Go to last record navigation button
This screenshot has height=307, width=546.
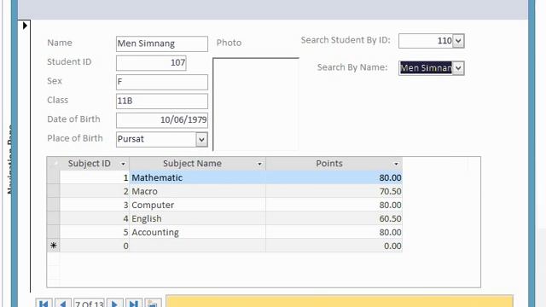tap(134, 304)
